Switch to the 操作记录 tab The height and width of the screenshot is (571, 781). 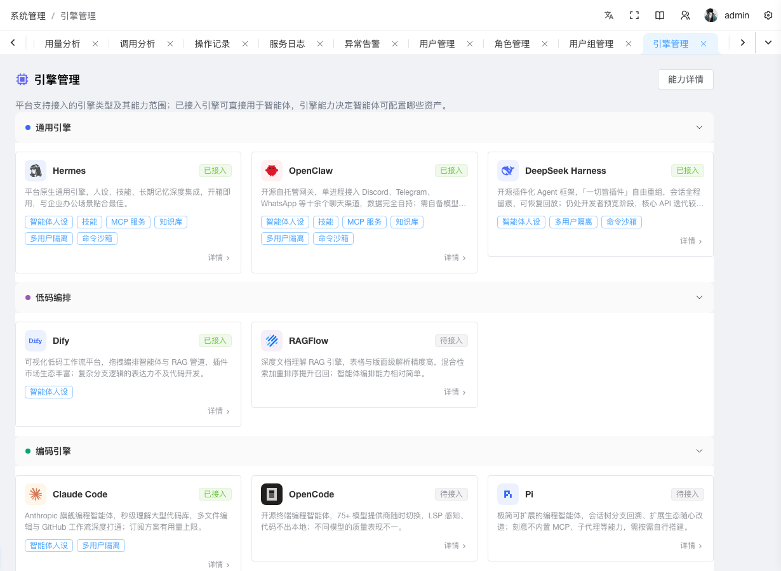212,44
